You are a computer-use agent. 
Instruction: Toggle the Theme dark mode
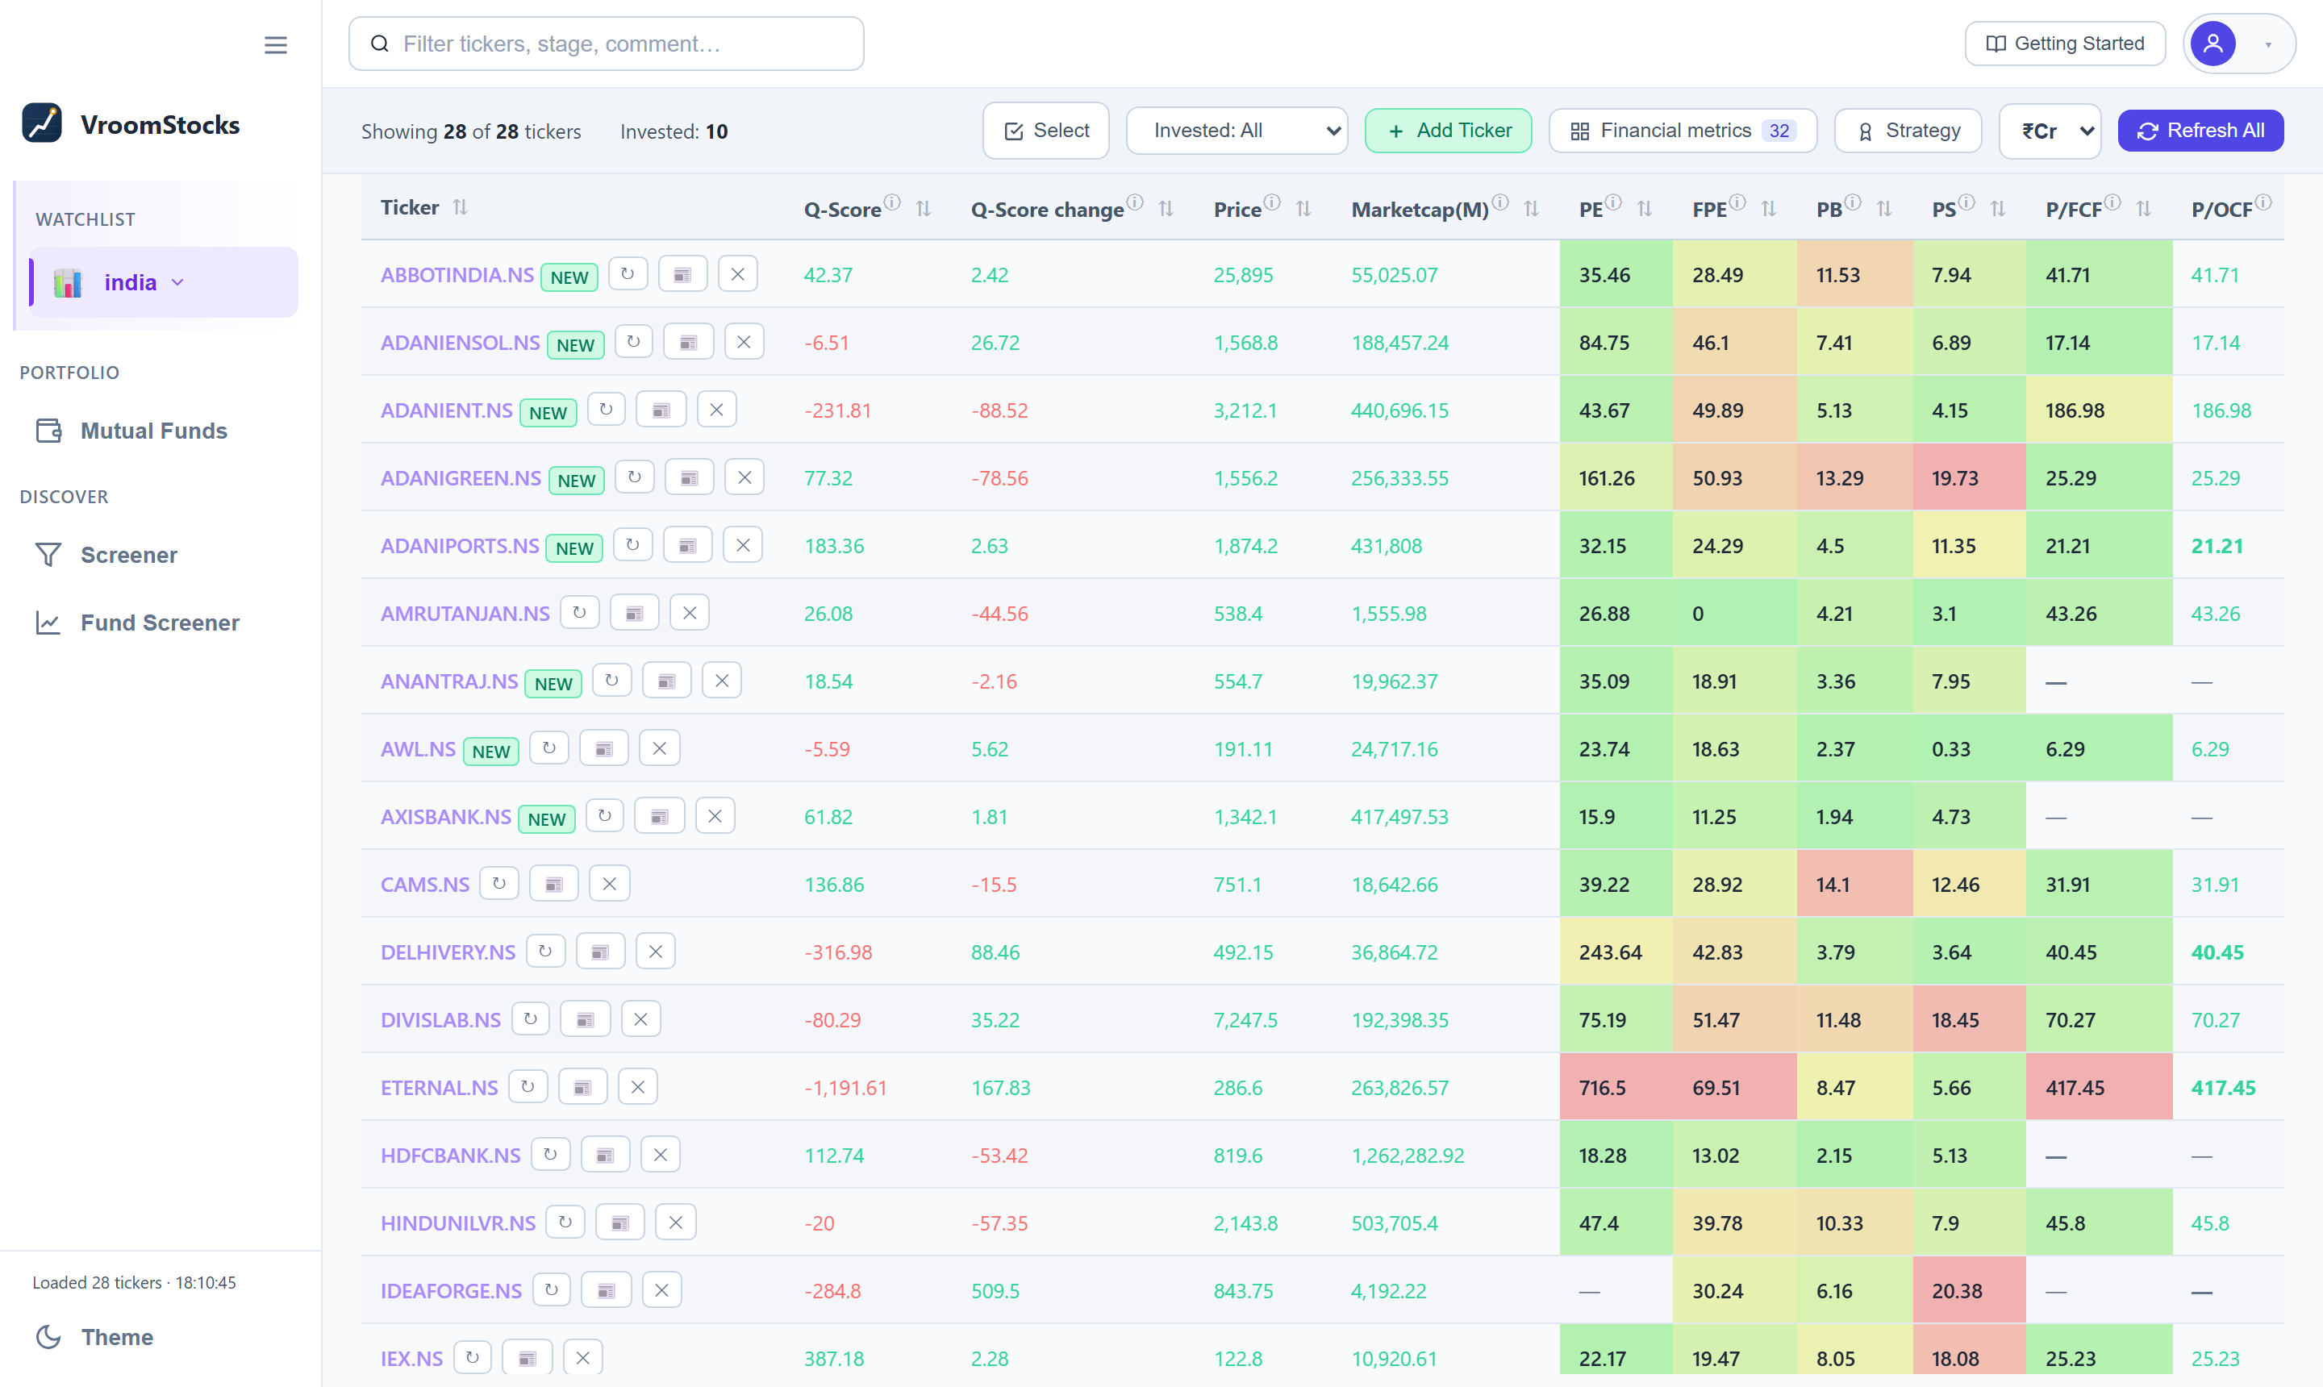click(94, 1338)
